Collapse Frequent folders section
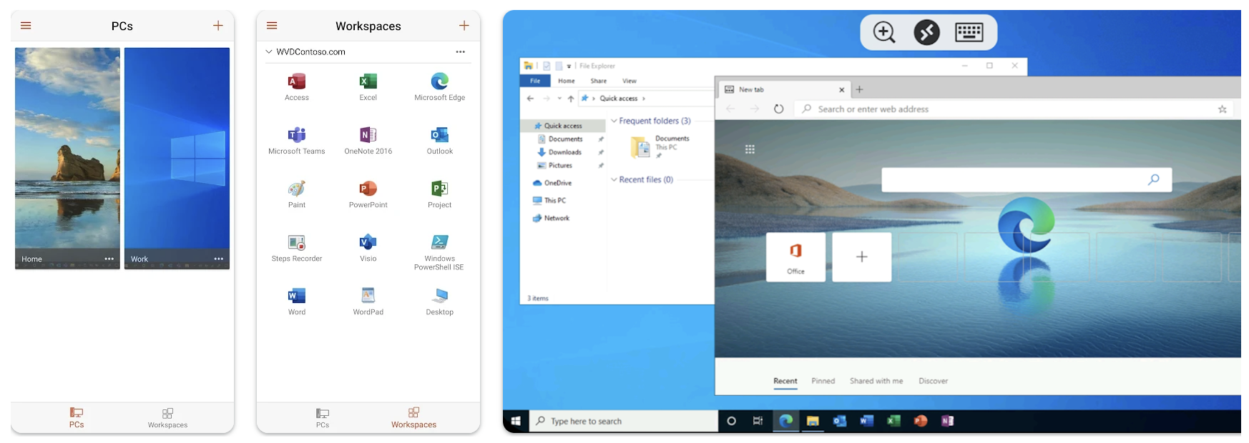This screenshot has height=443, width=1249. pyautogui.click(x=614, y=121)
